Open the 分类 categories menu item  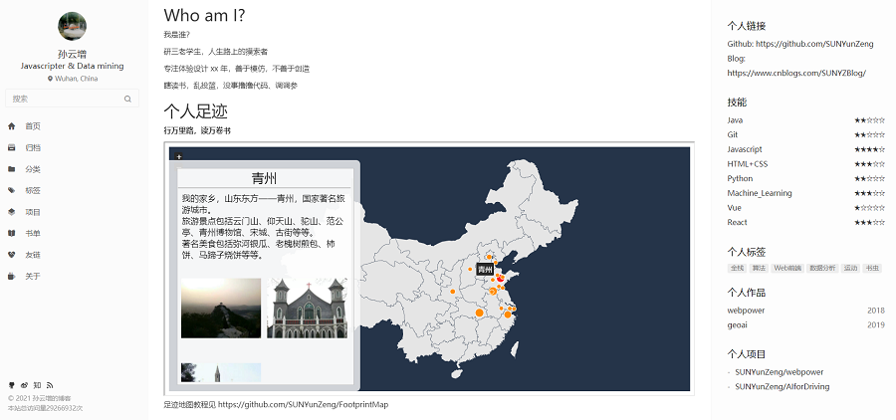(33, 169)
